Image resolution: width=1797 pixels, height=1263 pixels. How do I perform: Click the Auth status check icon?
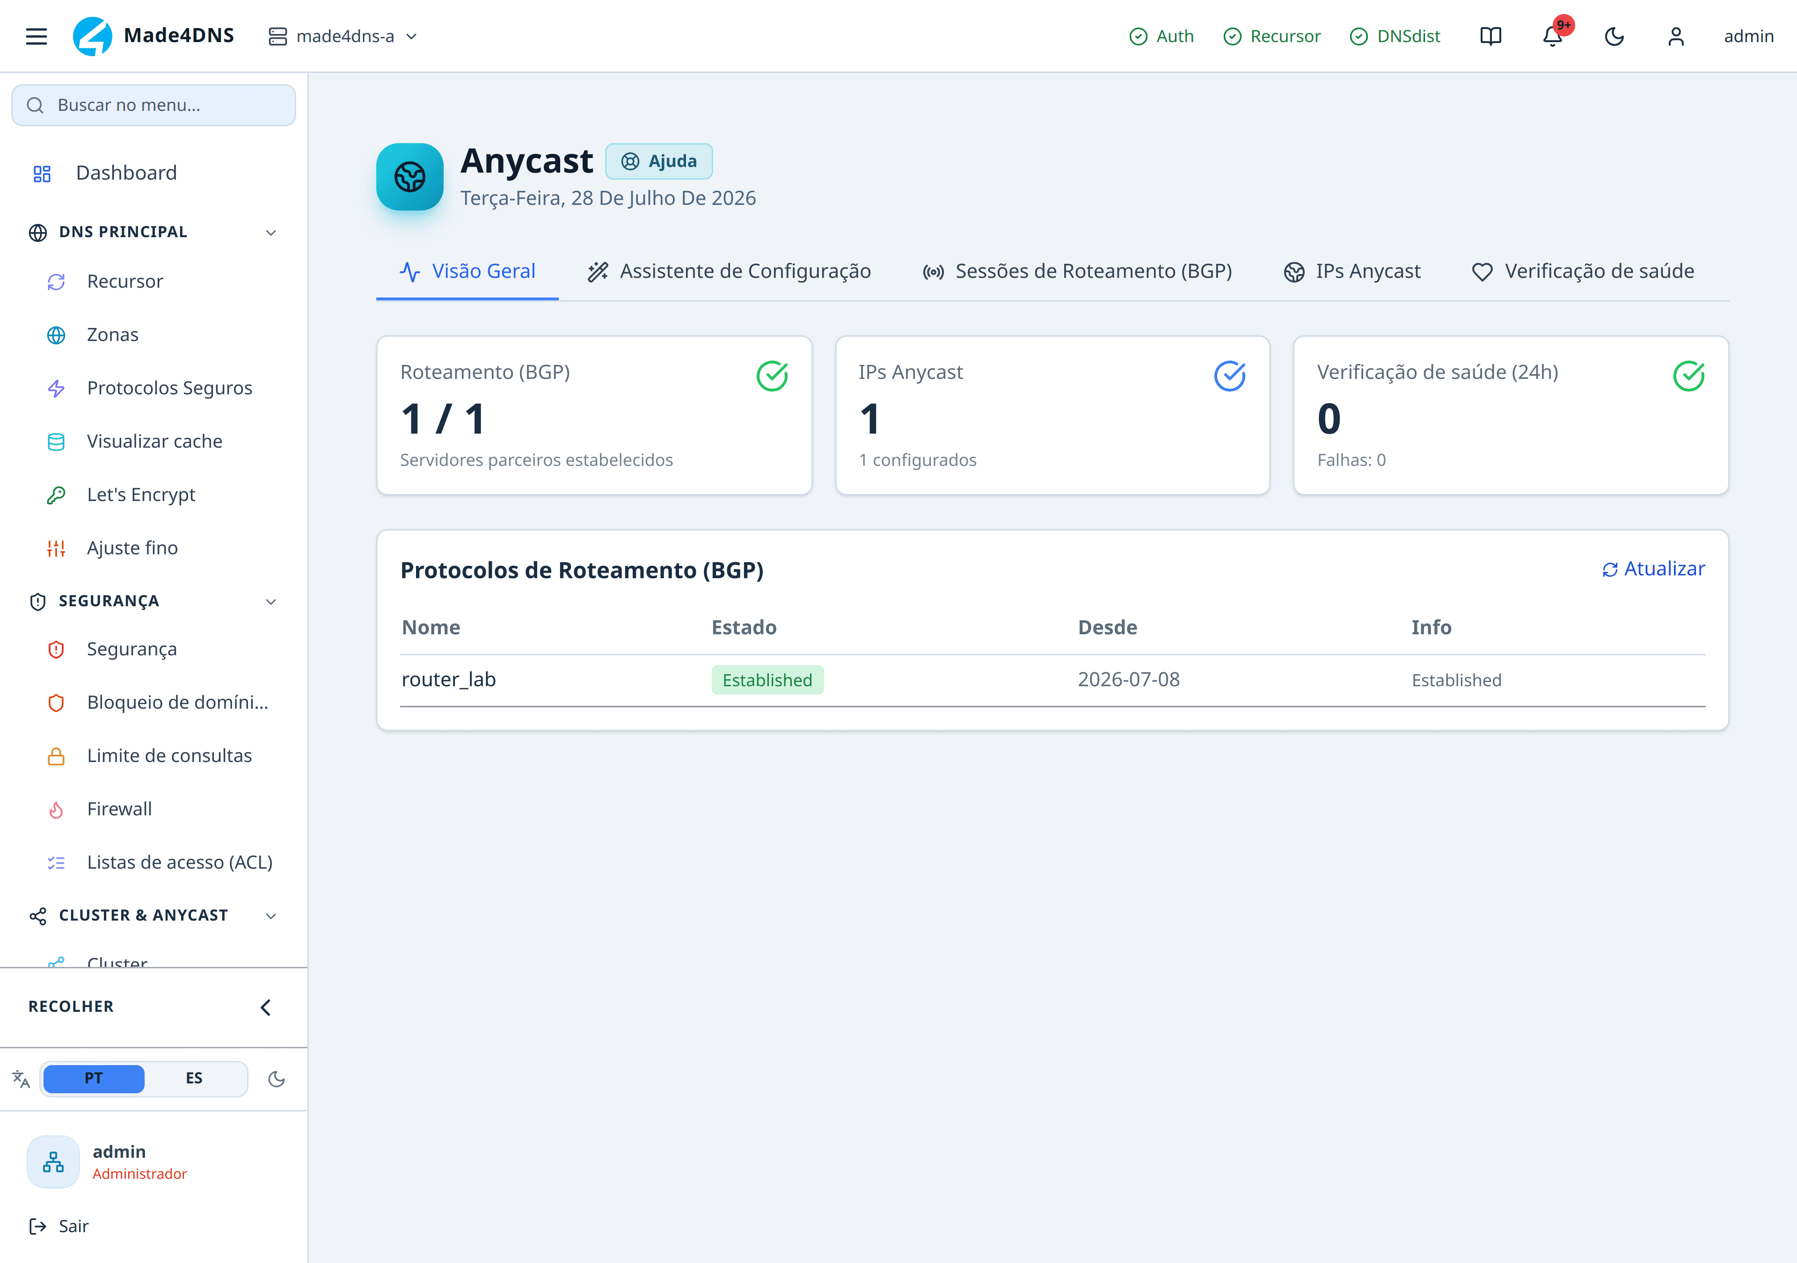tap(1138, 37)
